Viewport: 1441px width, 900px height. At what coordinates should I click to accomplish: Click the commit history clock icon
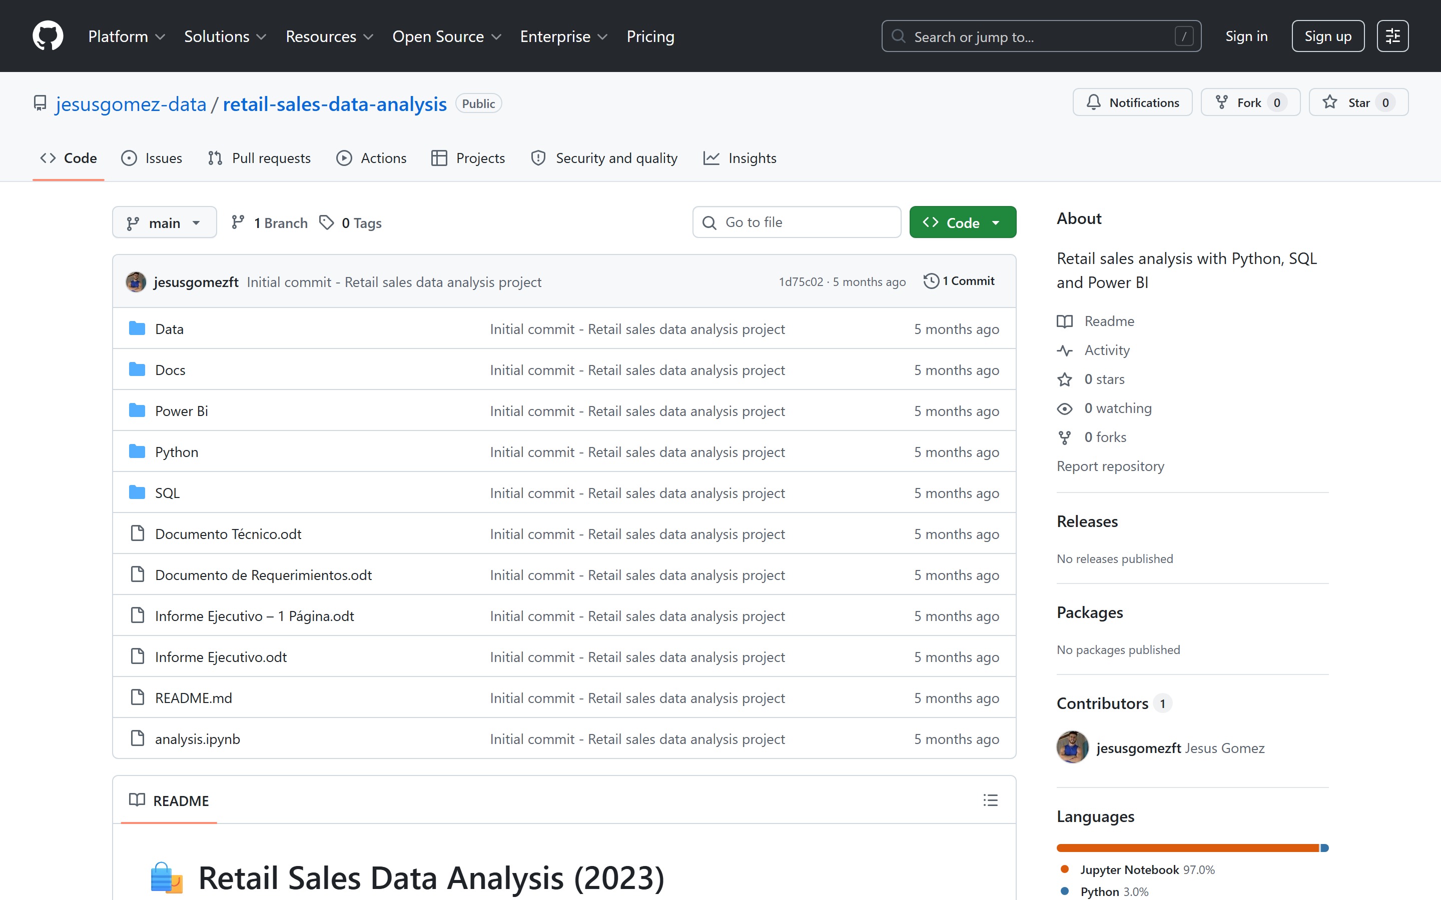(931, 281)
